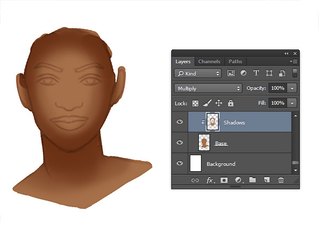
Task: Select the Background layer thumbnail
Action: pos(196,163)
